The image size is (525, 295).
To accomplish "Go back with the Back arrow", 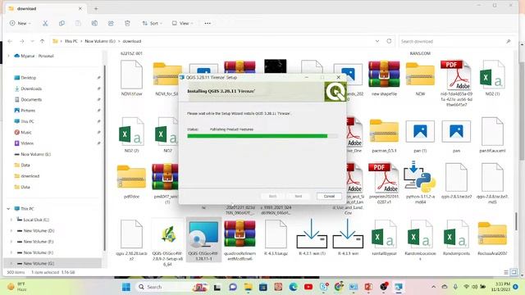I will [10, 41].
